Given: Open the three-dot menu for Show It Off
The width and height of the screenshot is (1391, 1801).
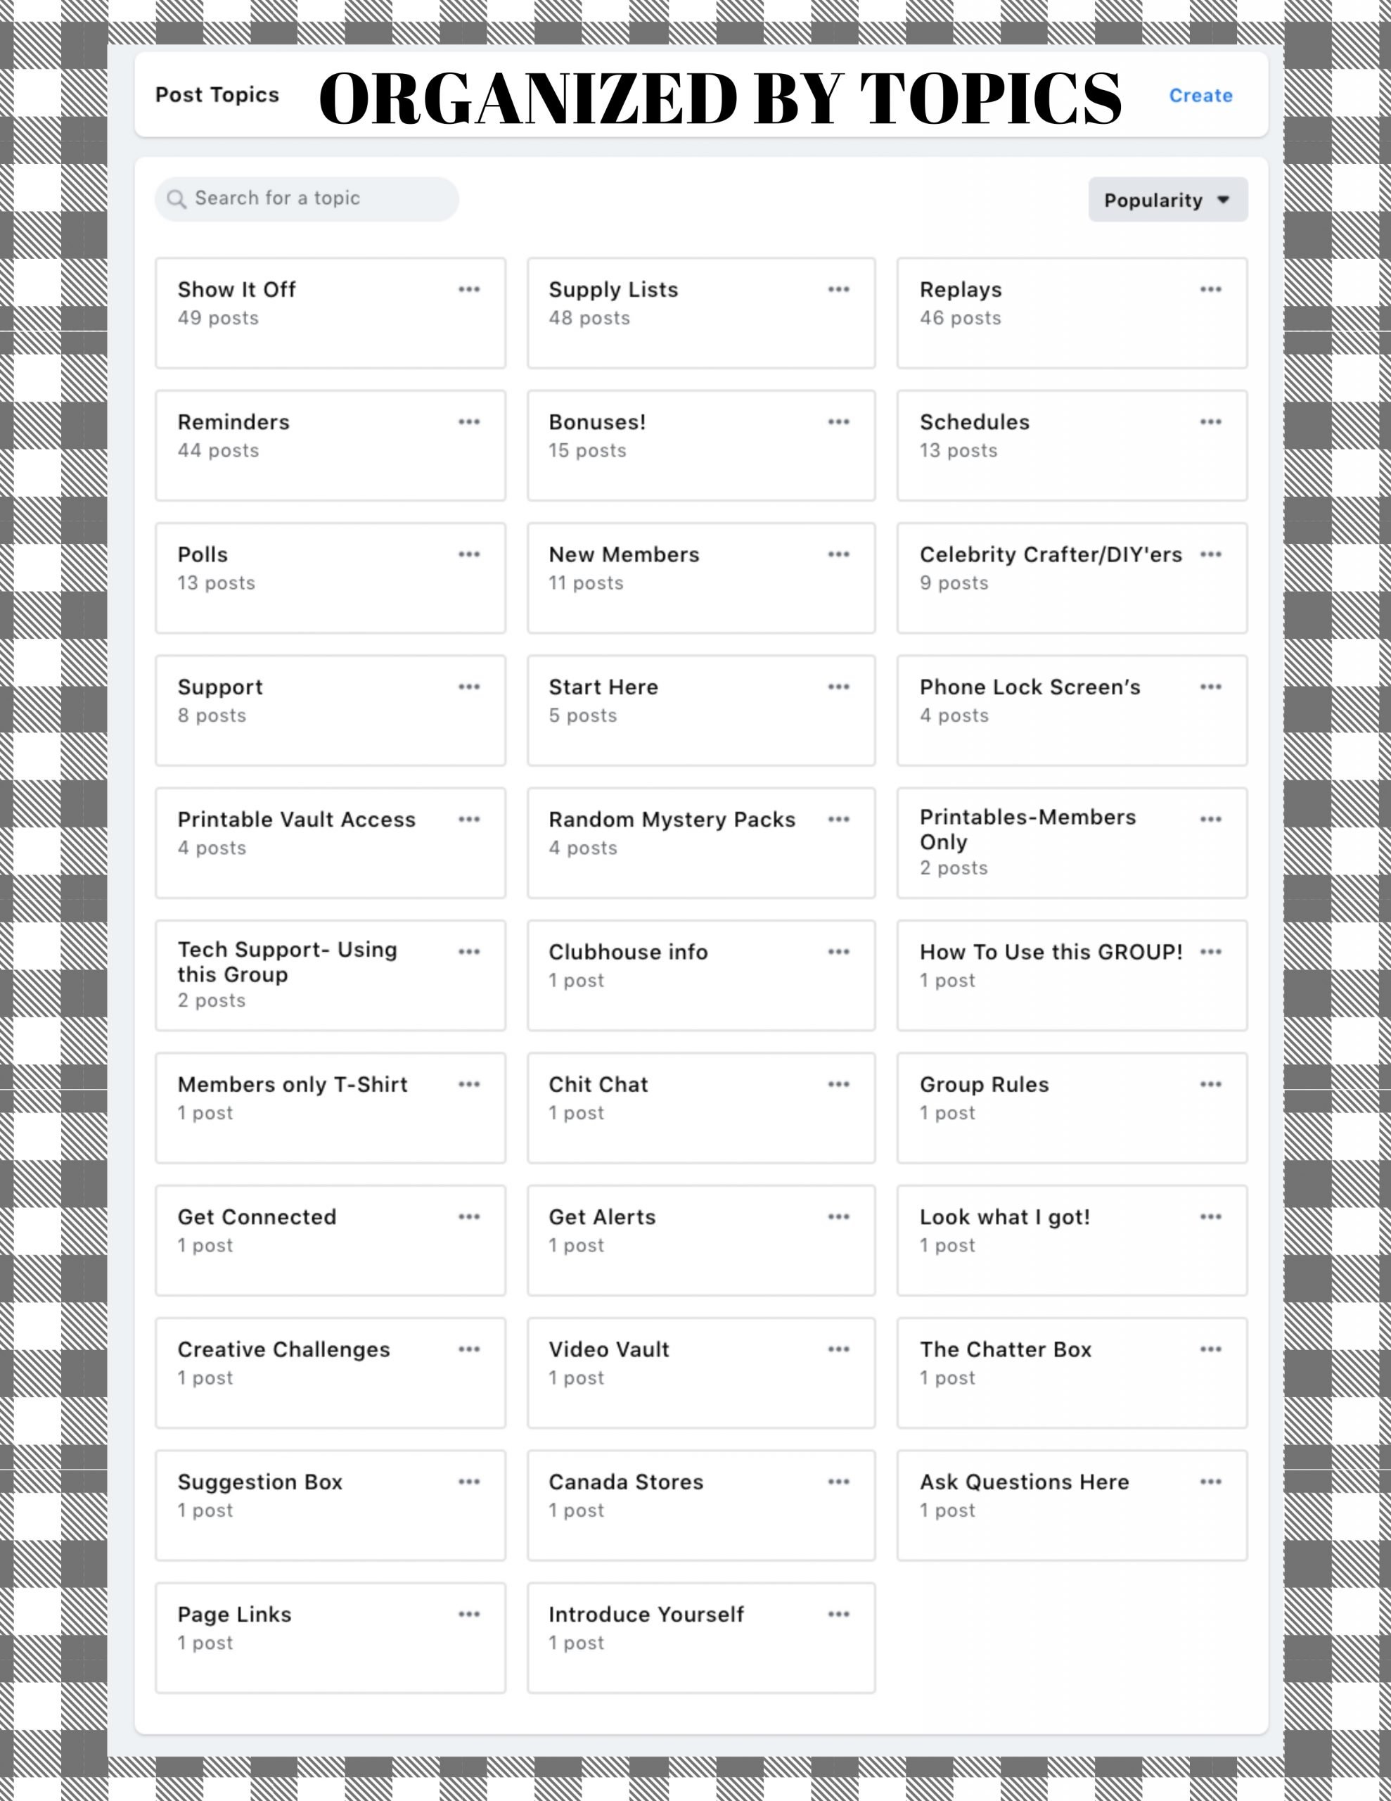Looking at the screenshot, I should [x=469, y=289].
